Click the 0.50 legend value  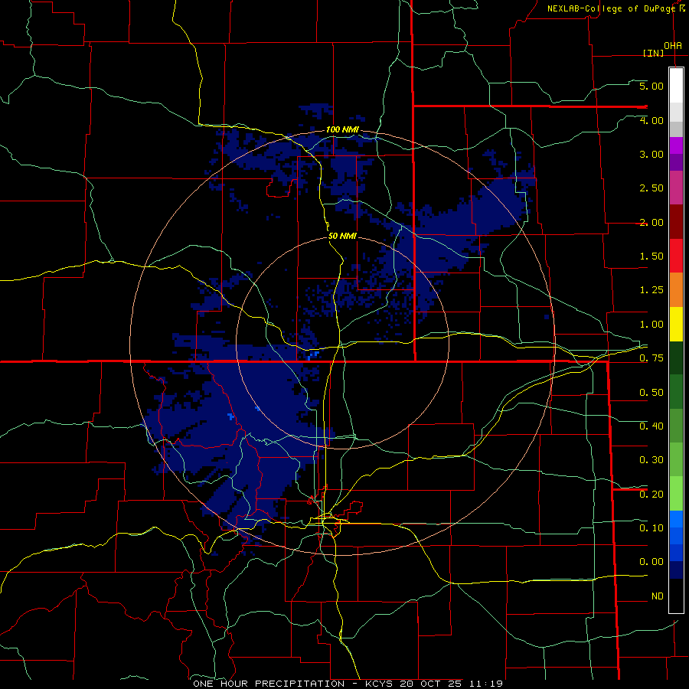pos(651,393)
